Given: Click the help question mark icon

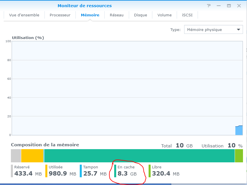Looking at the screenshot, I should pos(209,6).
